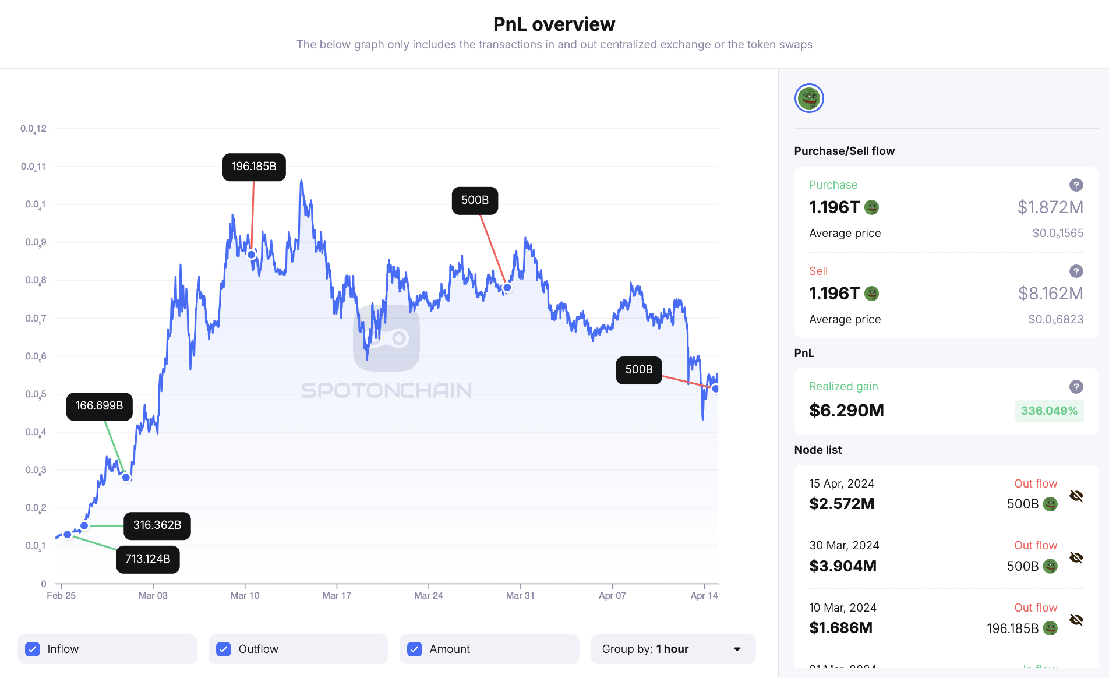Image resolution: width=1109 pixels, height=678 pixels.
Task: Toggle visibility for the 15 Apr node entry
Action: 1076,496
